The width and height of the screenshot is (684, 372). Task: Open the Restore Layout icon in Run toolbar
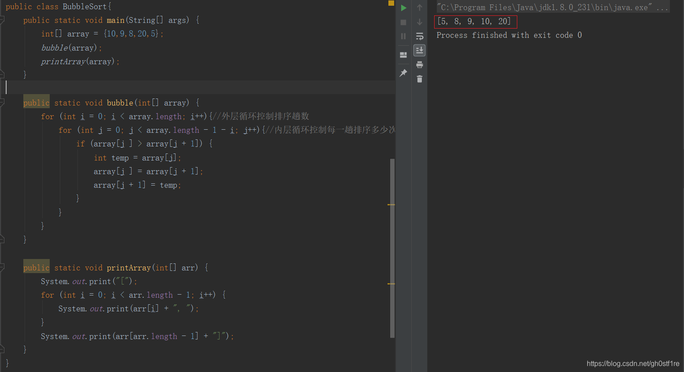tap(403, 55)
